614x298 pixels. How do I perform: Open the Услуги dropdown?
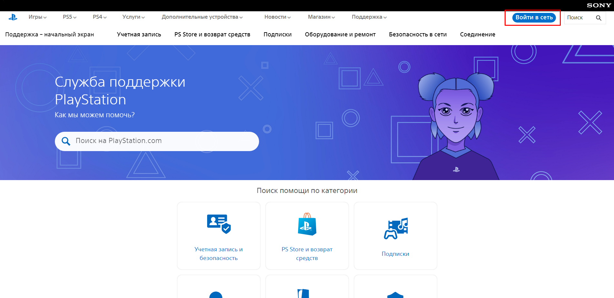pyautogui.click(x=134, y=17)
